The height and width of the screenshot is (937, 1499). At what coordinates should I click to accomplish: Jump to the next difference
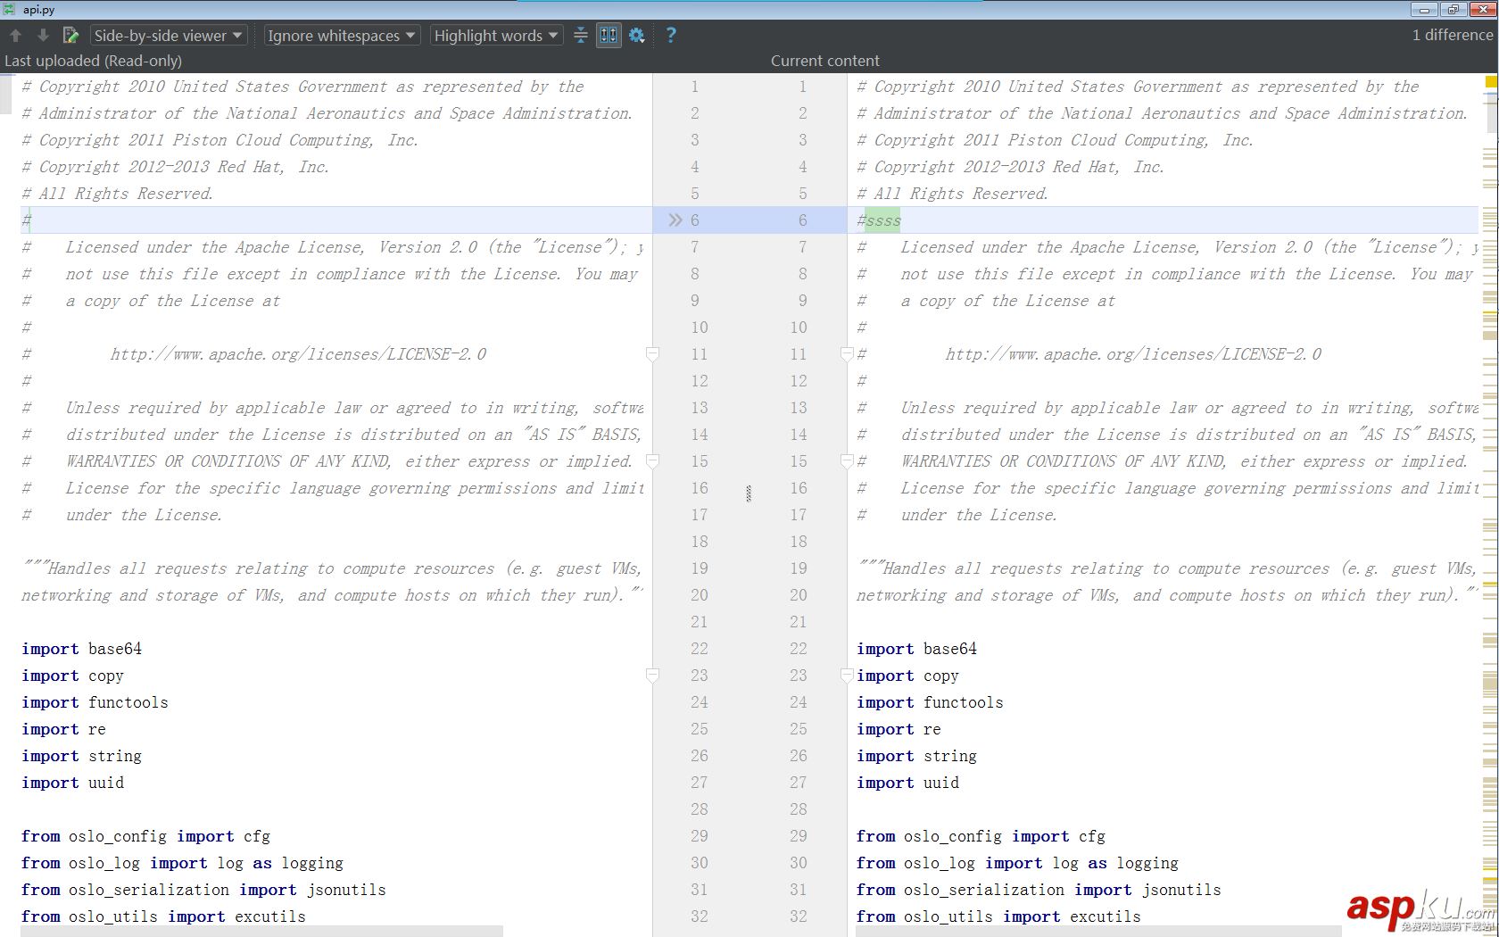pyautogui.click(x=42, y=35)
